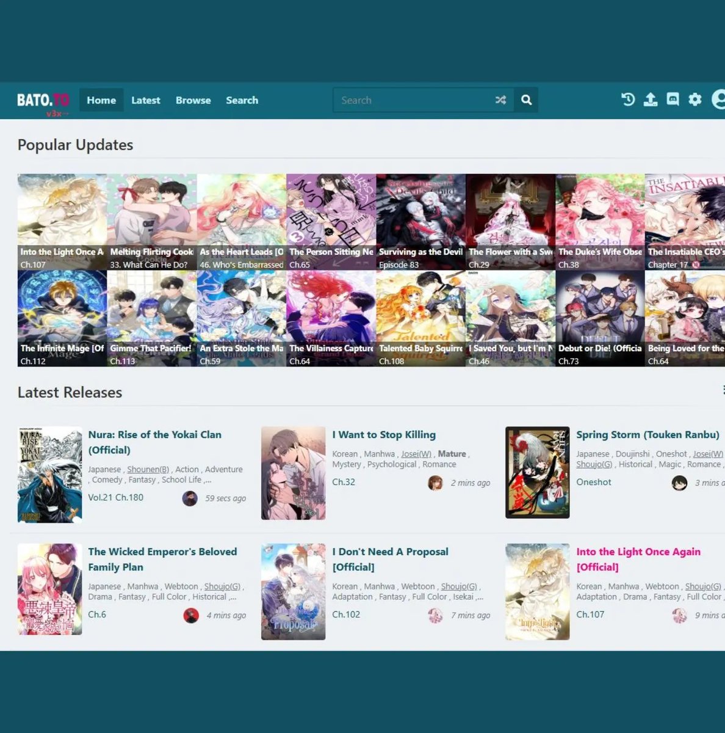Viewport: 725px width, 733px height.
Task: Click the magnifier search button
Action: point(527,100)
